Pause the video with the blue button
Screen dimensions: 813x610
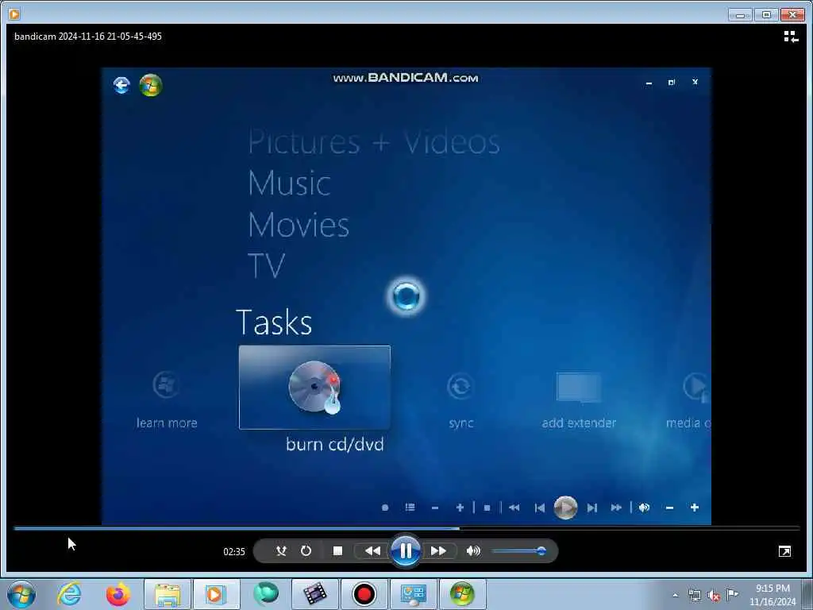[406, 550]
